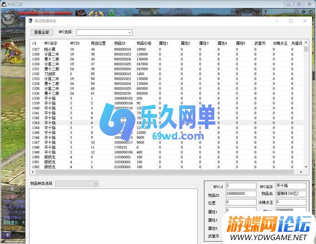Click the level 1 laurel badge icon
Viewport: 316px width, 244px height.
tap(96, 13)
